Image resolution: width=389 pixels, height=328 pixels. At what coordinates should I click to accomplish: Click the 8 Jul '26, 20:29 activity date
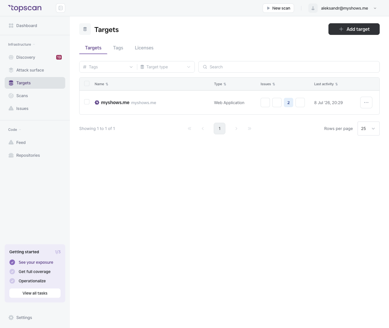[x=328, y=103]
